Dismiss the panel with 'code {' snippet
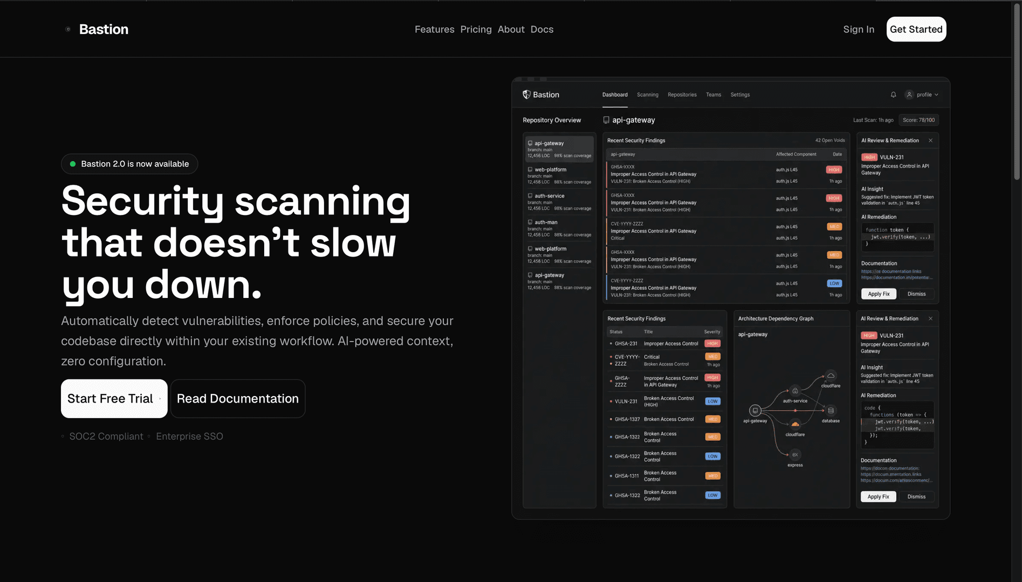The width and height of the screenshot is (1022, 582). pos(916,497)
